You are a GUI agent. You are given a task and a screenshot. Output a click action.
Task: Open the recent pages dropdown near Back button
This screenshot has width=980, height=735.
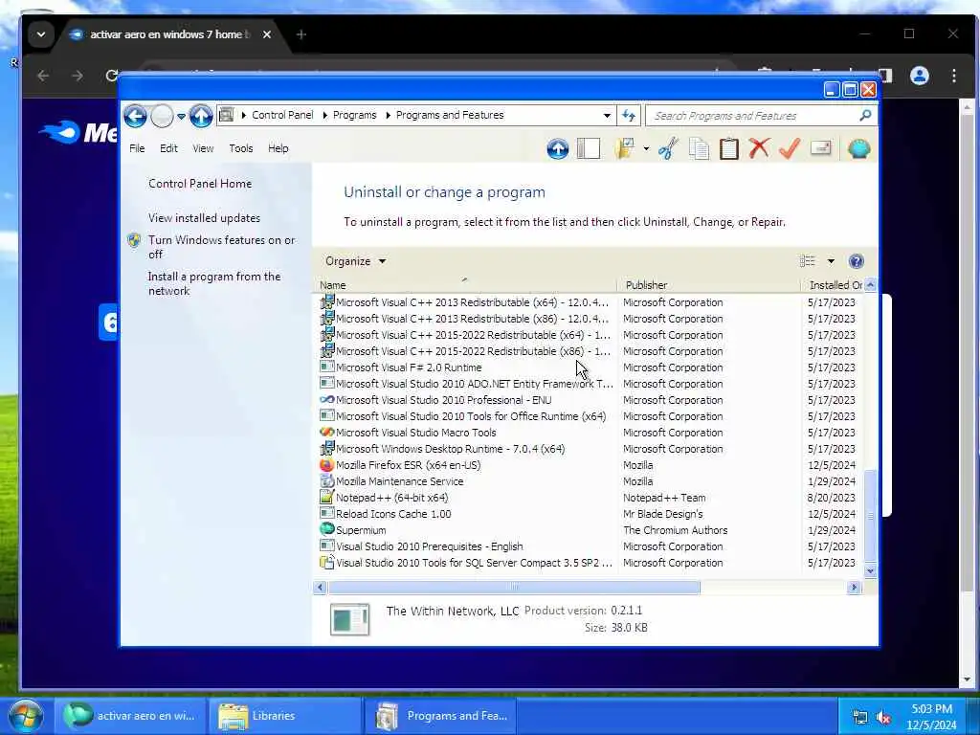(181, 116)
